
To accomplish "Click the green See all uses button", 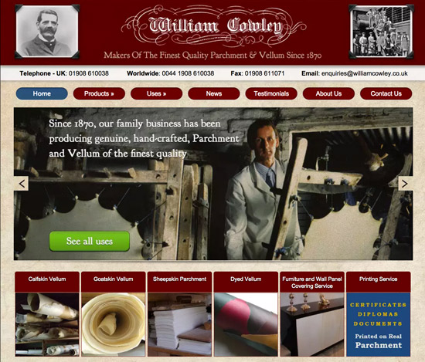I will (90, 241).
